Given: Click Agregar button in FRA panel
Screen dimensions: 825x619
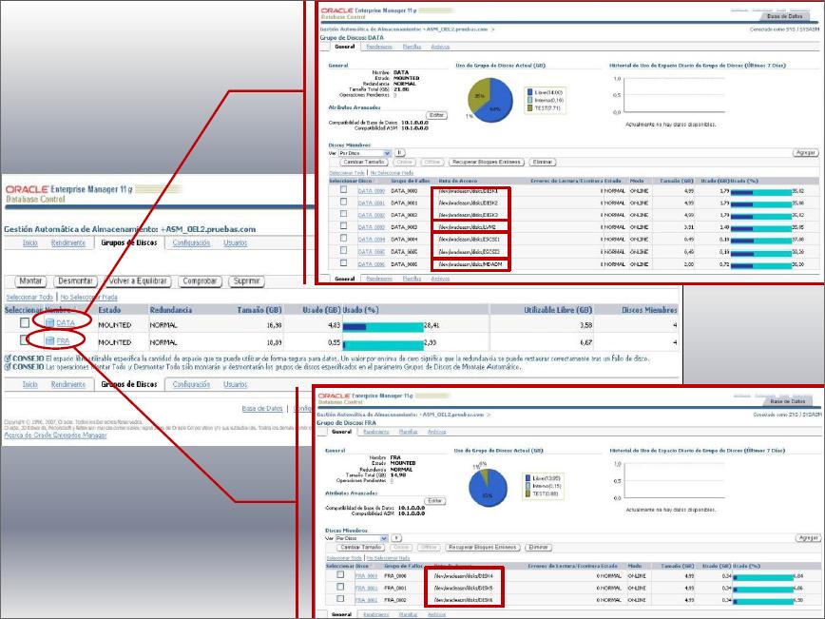Looking at the screenshot, I should 808,538.
